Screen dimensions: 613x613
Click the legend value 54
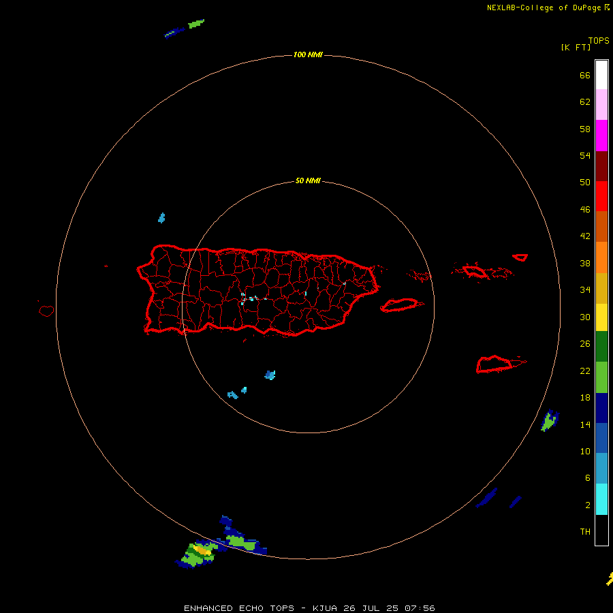[585, 155]
